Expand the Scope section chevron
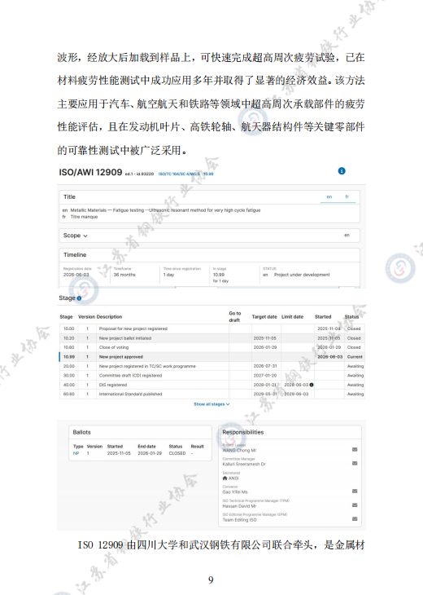Image resolution: width=423 pixels, height=595 pixels. (x=85, y=236)
